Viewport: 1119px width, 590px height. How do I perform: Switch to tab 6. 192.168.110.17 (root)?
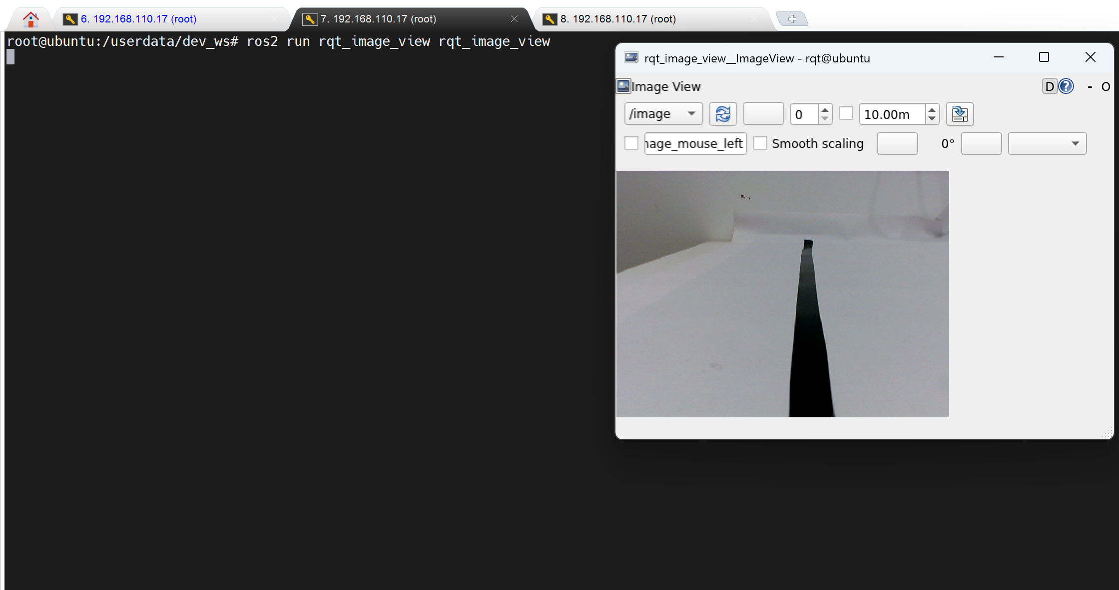(x=138, y=19)
